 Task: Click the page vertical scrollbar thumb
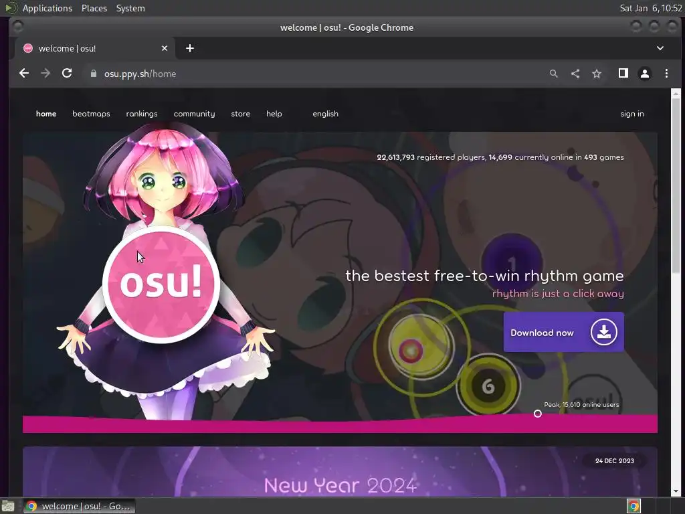pyautogui.click(x=676, y=186)
